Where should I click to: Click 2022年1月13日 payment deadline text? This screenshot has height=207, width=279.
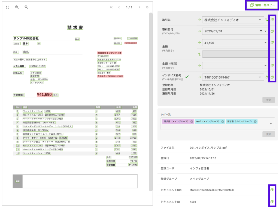pos(38,66)
